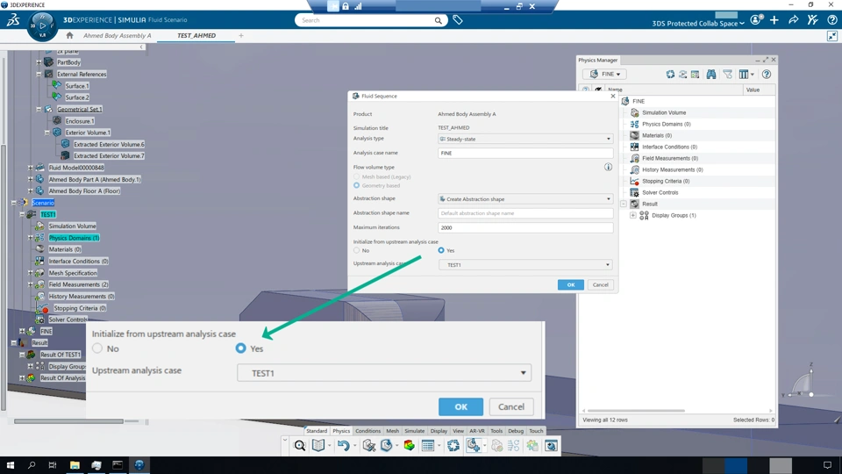Select Geometry based flow volume type
842x474 pixels.
pyautogui.click(x=357, y=185)
